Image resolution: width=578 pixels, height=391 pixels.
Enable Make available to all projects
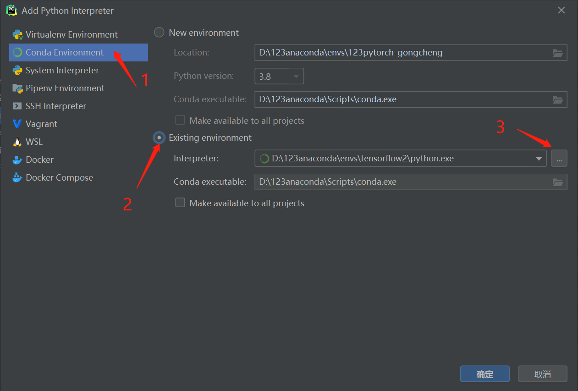(180, 203)
